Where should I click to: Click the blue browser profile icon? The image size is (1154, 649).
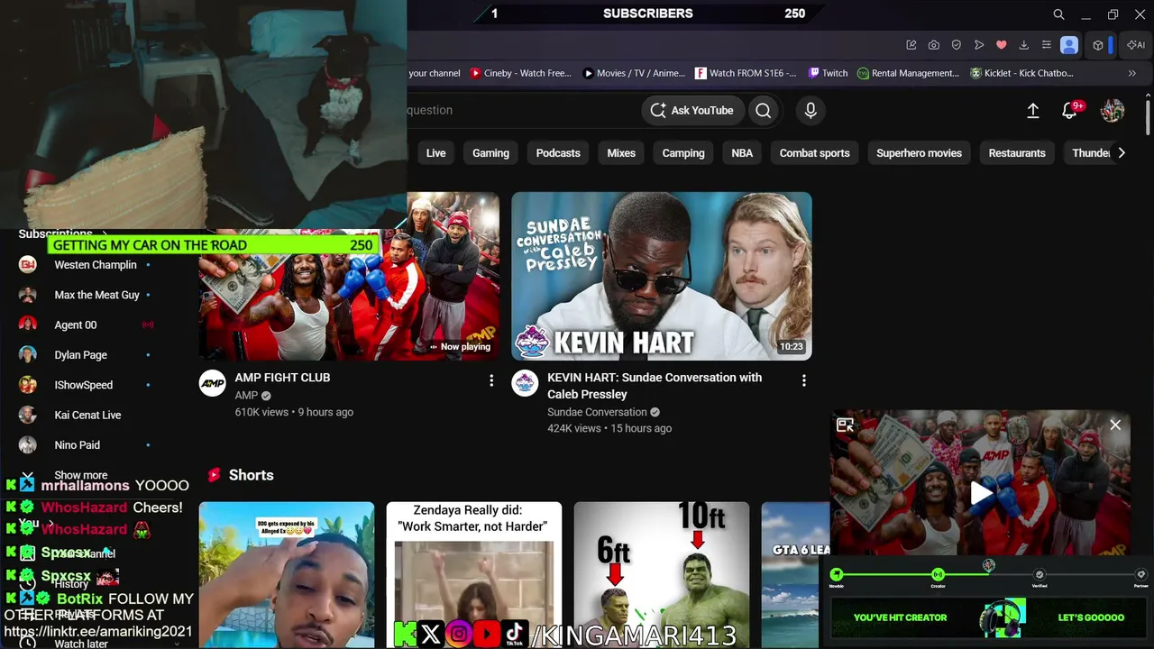[1069, 45]
